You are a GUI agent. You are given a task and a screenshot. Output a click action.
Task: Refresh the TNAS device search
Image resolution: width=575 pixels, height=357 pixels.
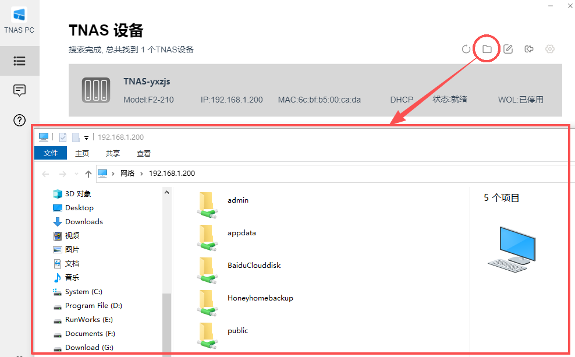click(x=466, y=49)
